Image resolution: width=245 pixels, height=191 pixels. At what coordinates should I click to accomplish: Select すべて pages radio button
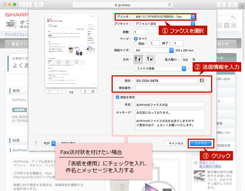[x=136, y=38]
